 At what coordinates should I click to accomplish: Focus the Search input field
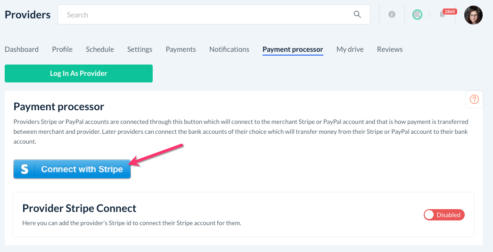pos(207,15)
